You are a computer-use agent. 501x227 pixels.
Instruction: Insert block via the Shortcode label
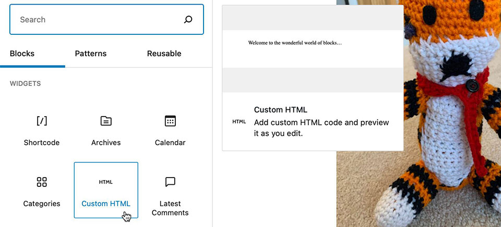pyautogui.click(x=42, y=143)
